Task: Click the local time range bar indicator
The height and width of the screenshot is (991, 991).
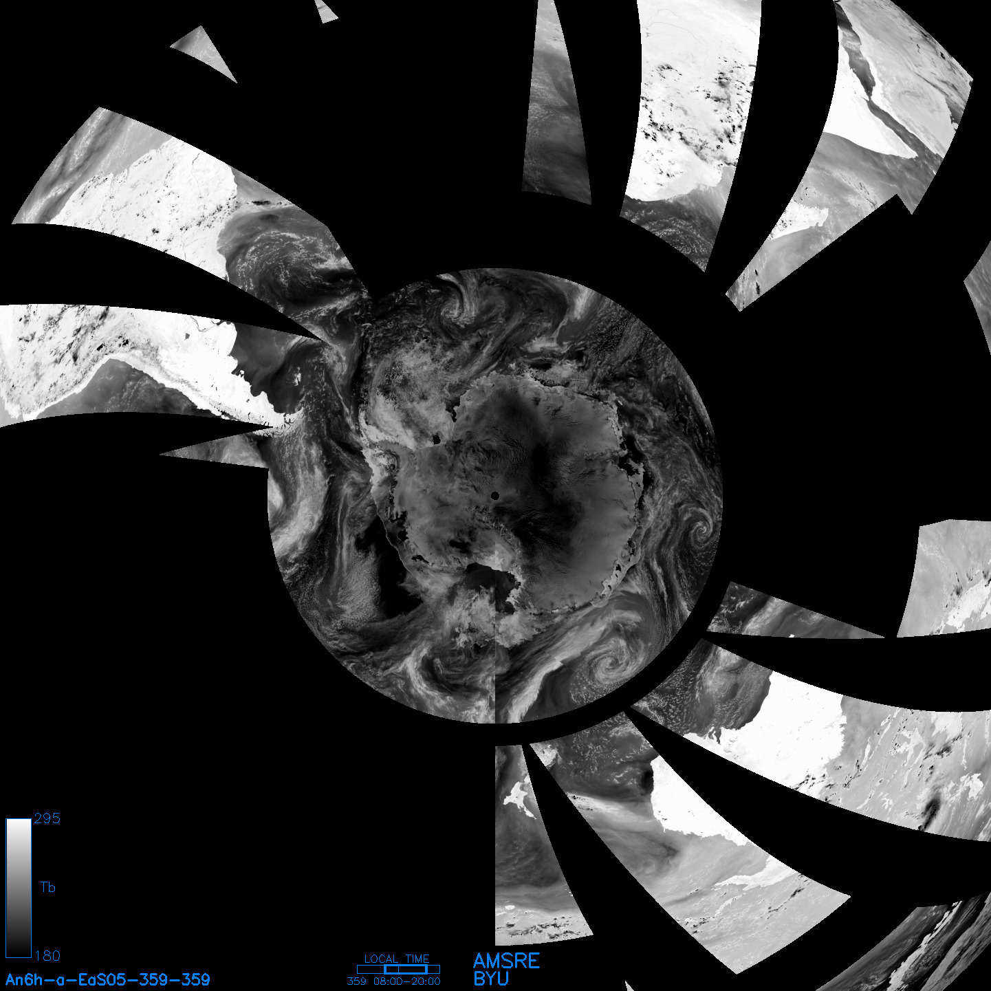Action: (x=398, y=969)
